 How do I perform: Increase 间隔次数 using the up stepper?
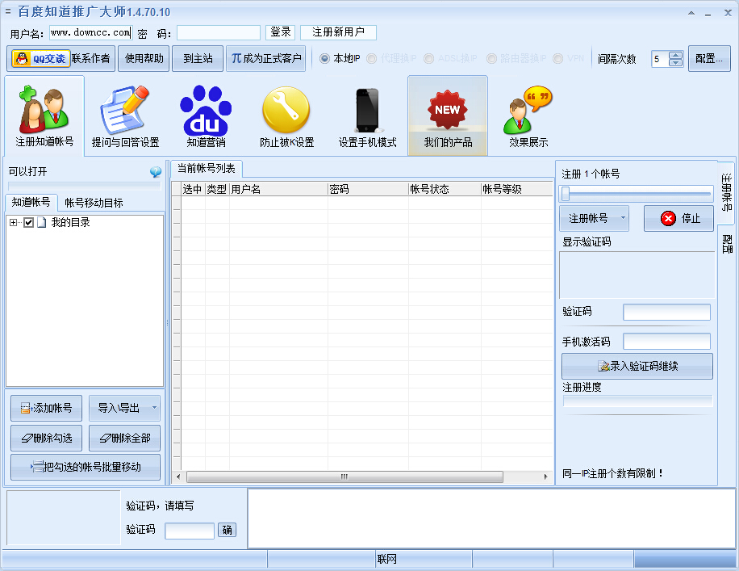coord(675,53)
